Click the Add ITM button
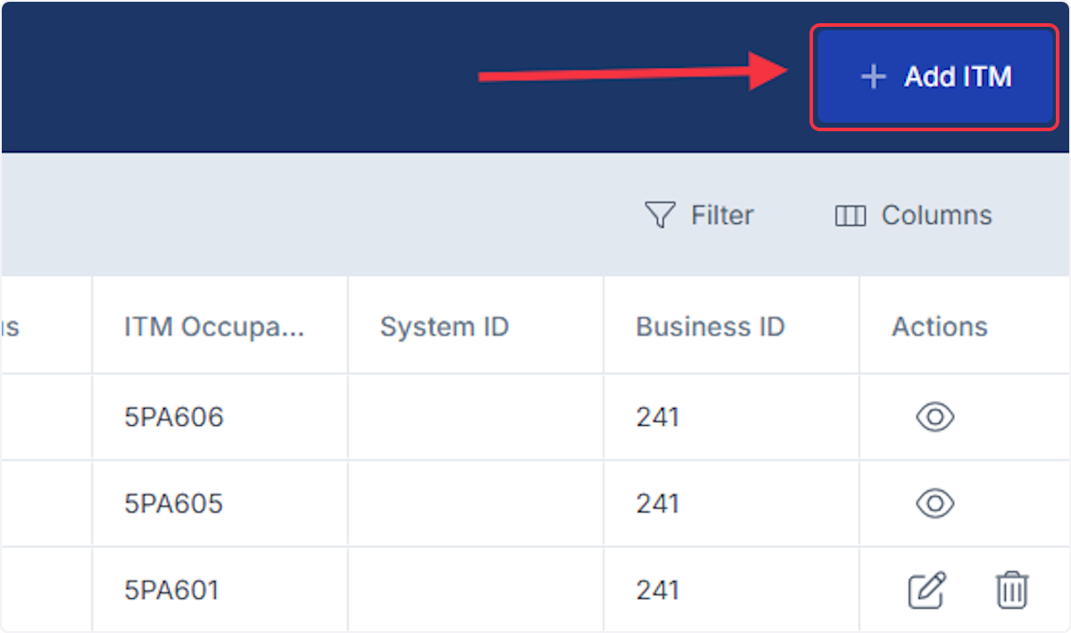1071x633 pixels. tap(934, 78)
